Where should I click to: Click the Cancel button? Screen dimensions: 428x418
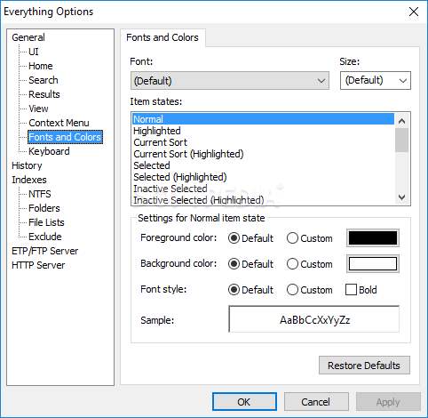[x=316, y=402]
